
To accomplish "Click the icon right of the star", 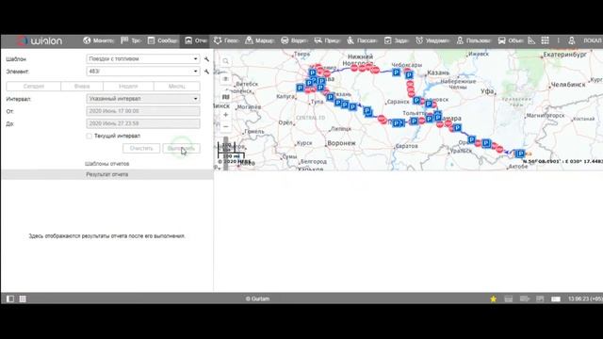I will click(x=509, y=299).
